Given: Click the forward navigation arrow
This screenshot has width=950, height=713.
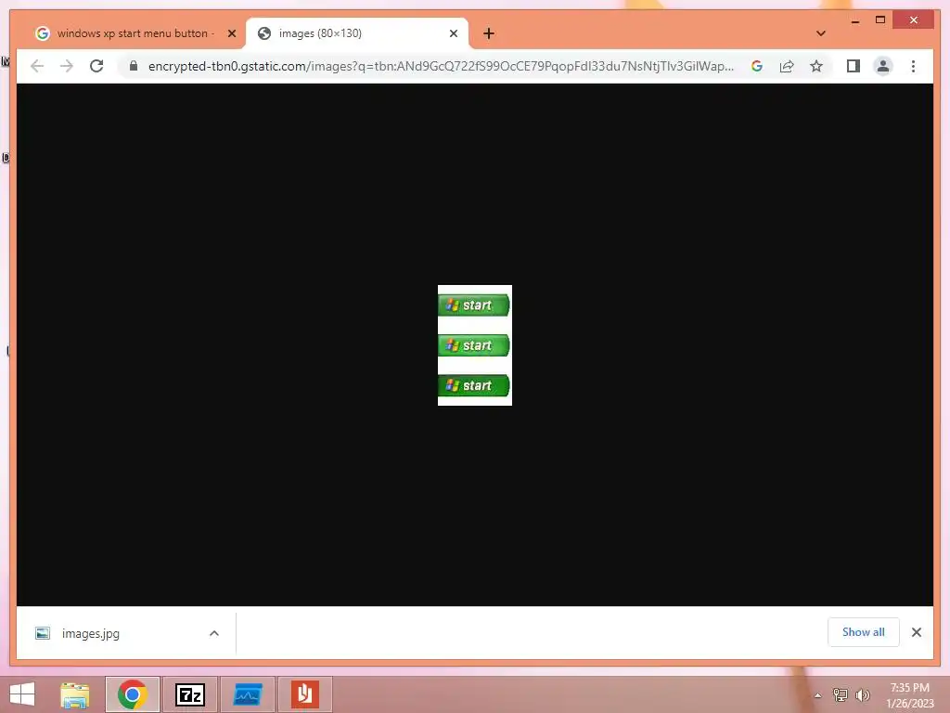Looking at the screenshot, I should coord(67,66).
